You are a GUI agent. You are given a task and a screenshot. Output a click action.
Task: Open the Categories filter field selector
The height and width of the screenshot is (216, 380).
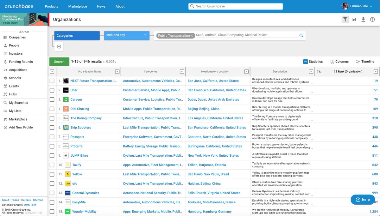point(77,36)
